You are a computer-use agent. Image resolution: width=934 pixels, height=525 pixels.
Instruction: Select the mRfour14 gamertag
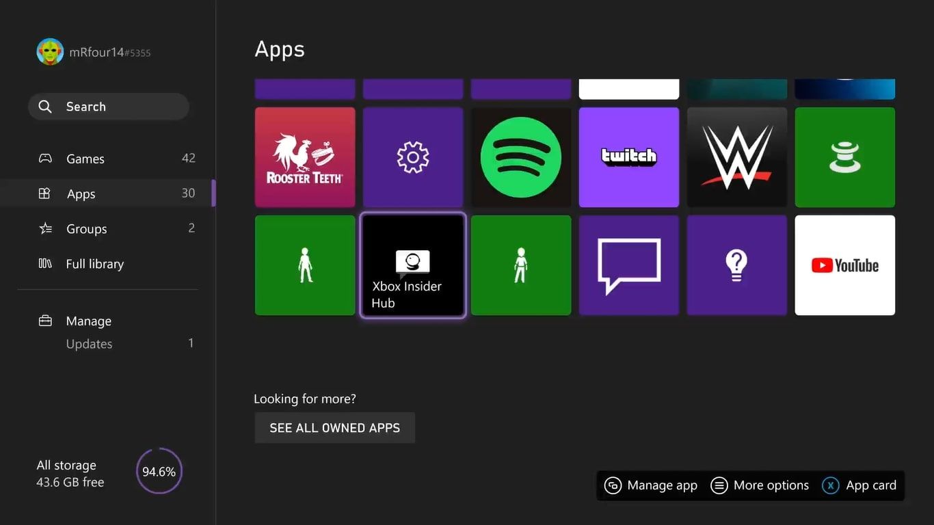(110, 52)
